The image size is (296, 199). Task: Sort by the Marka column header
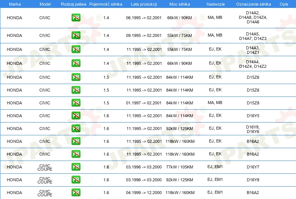[x=15, y=4]
